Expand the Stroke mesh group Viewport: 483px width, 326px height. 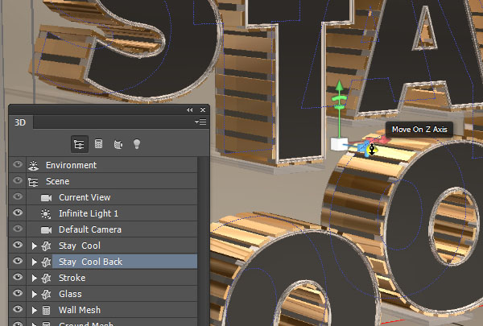(x=34, y=278)
